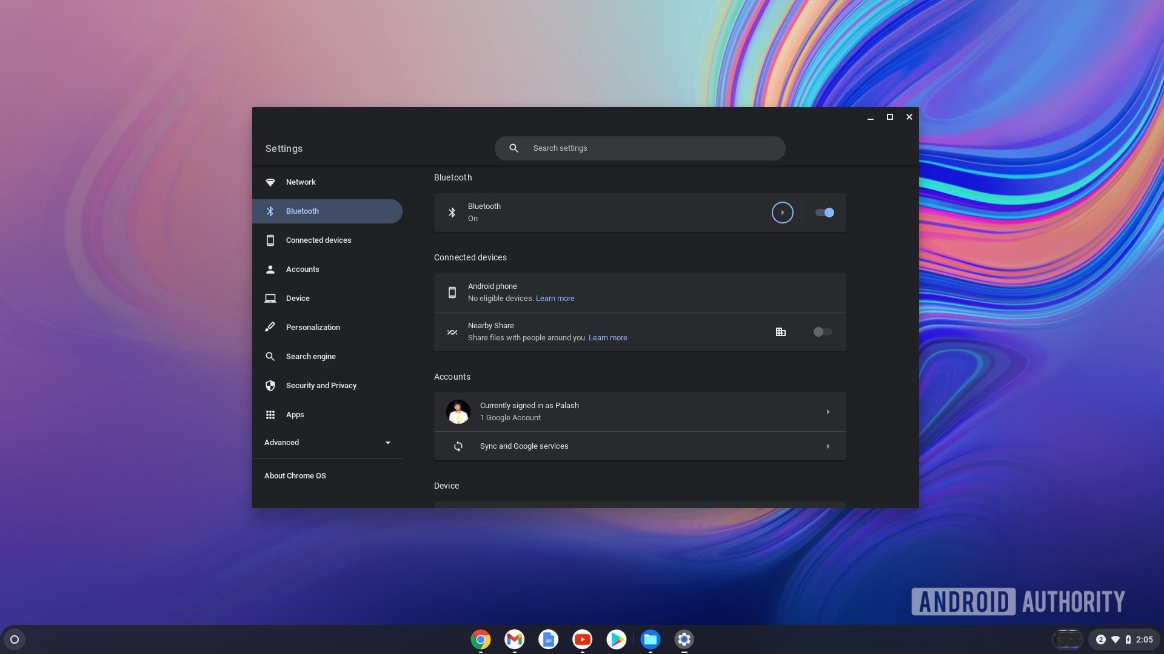This screenshot has height=654, width=1164.
Task: Click the Bluetooth icon in the sidebar
Action: (270, 211)
